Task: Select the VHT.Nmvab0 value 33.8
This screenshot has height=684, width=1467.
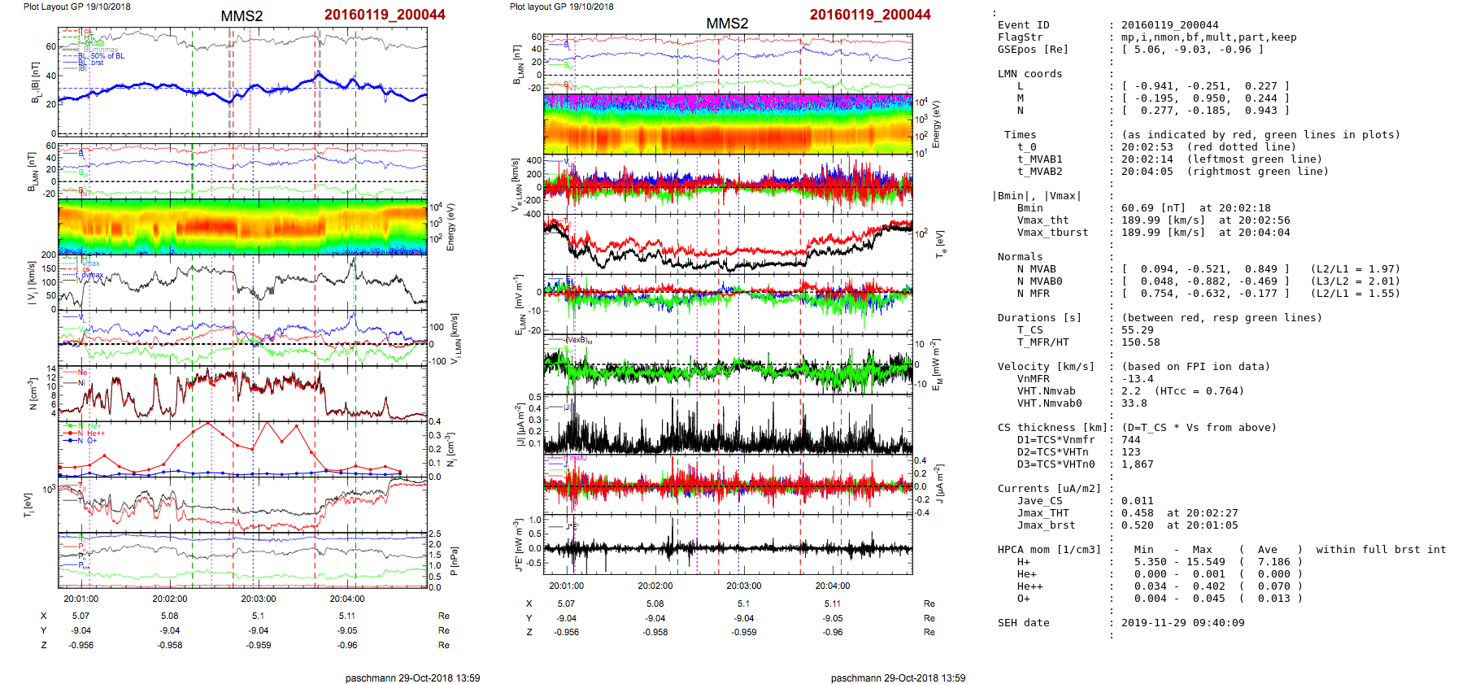Action: 1134,403
